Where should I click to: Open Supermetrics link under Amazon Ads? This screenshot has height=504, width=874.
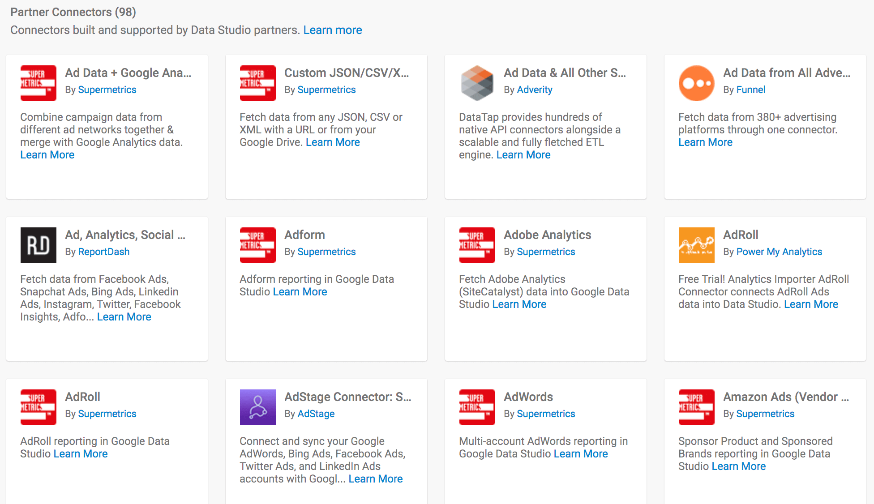click(765, 414)
